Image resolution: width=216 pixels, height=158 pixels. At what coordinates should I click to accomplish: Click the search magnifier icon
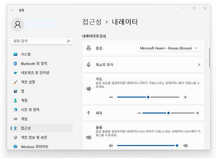pyautogui.click(x=68, y=41)
